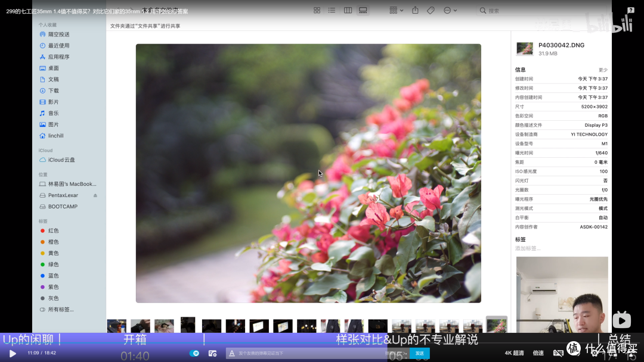Toggle the subtitles icon in player
This screenshot has width=644, height=362.
click(x=558, y=353)
